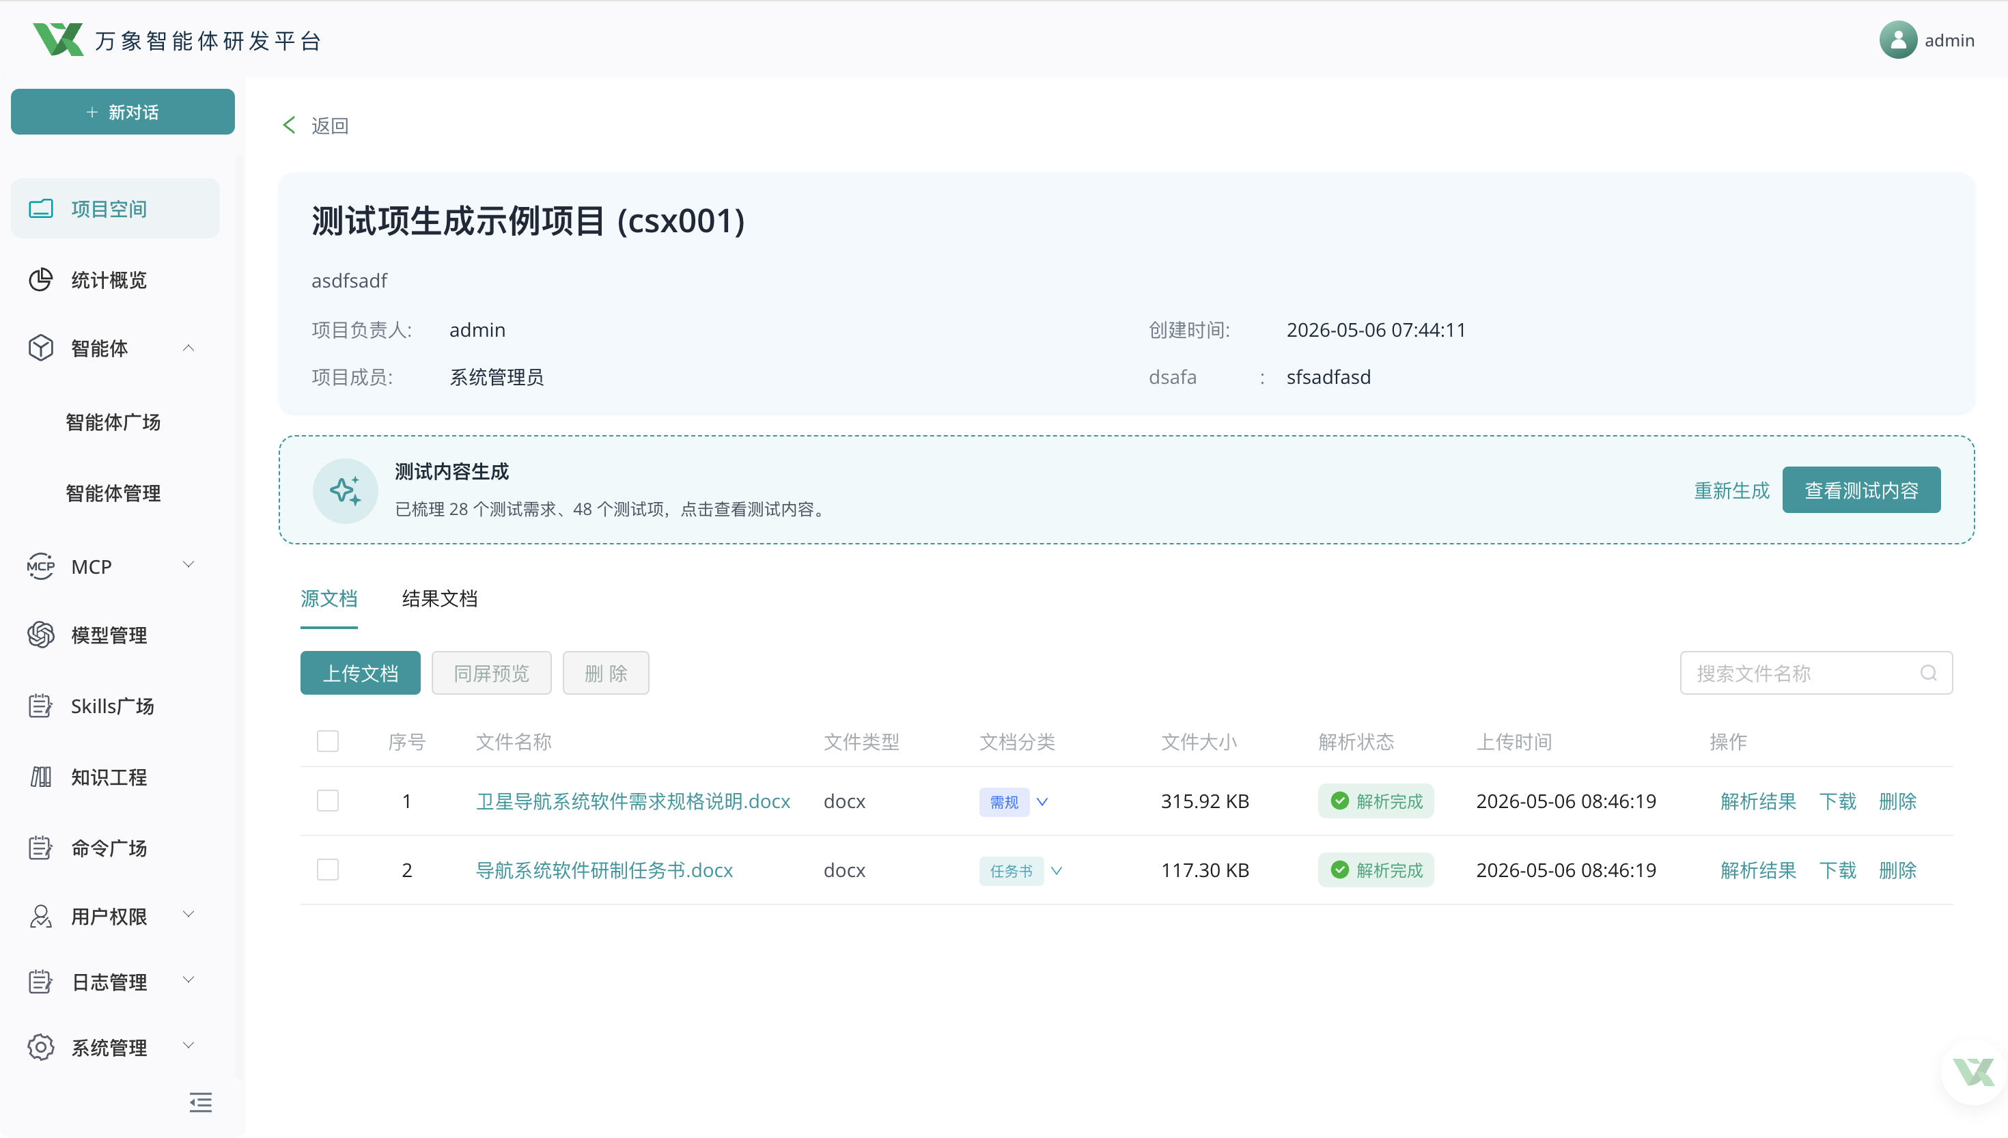The image size is (2008, 1138).
Task: Click the 文件名称 column header
Action: (514, 741)
